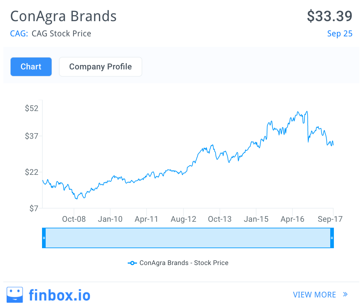362x308 pixels.
Task: Click the finbox.io smiley logo icon
Action: (x=15, y=294)
